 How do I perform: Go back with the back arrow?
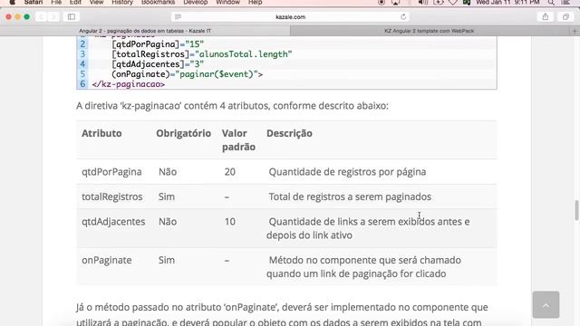[42, 17]
